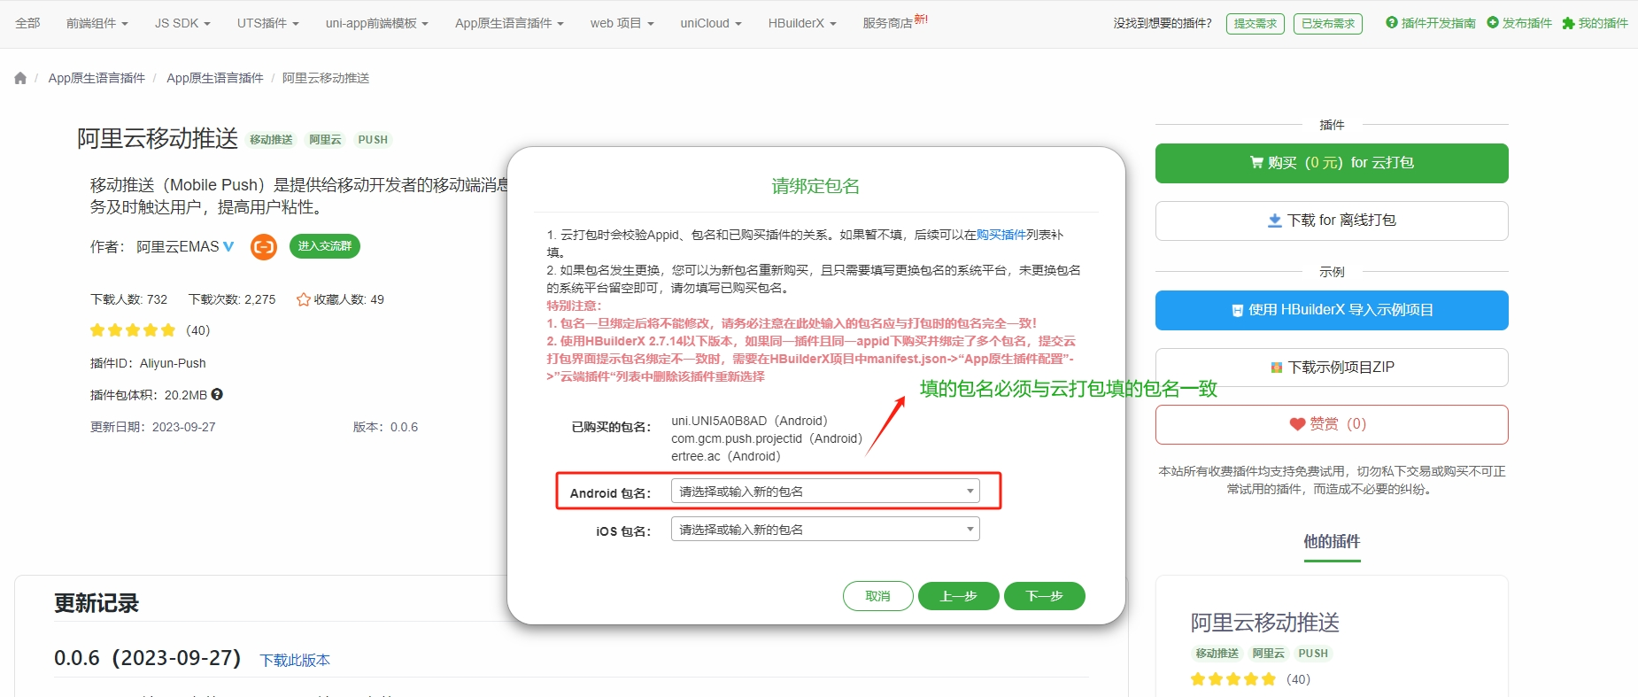The image size is (1638, 697).
Task: Click 已发布需求 button
Action: pyautogui.click(x=1328, y=24)
